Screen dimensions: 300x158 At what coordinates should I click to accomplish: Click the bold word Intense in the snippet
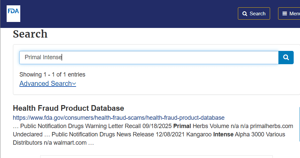pyautogui.click(x=223, y=134)
